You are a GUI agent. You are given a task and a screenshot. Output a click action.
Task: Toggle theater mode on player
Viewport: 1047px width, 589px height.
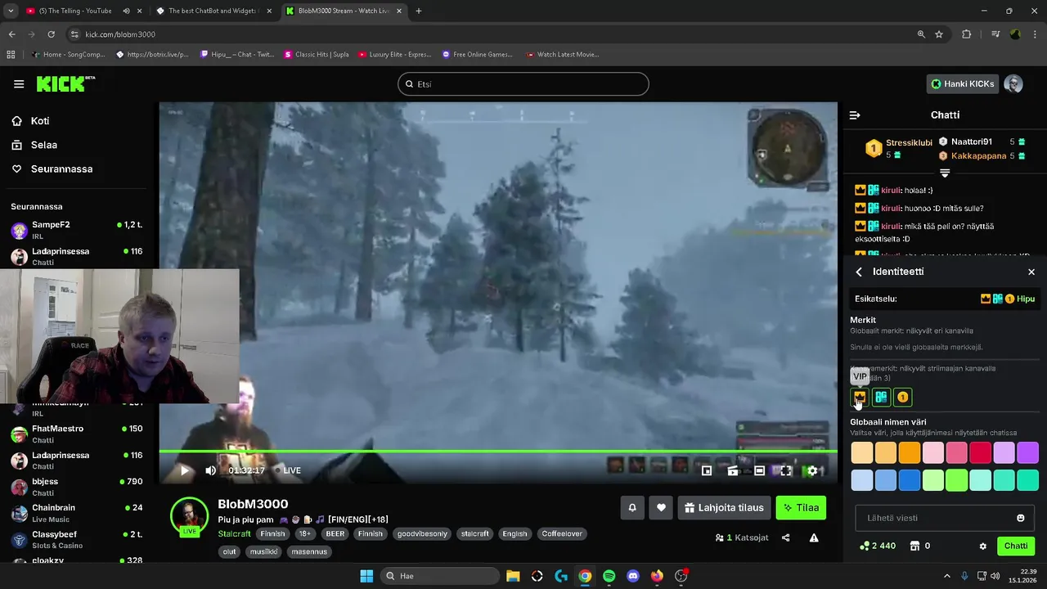tap(760, 470)
